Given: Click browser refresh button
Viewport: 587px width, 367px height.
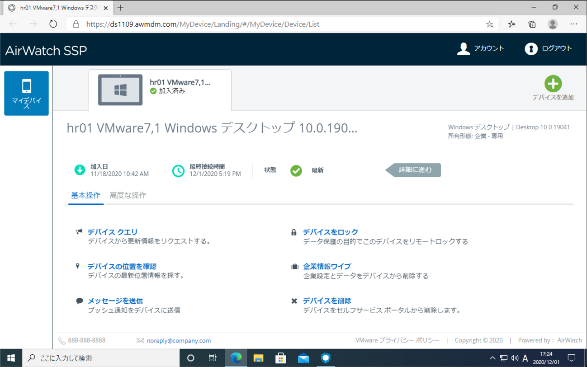Looking at the screenshot, I should pos(53,24).
